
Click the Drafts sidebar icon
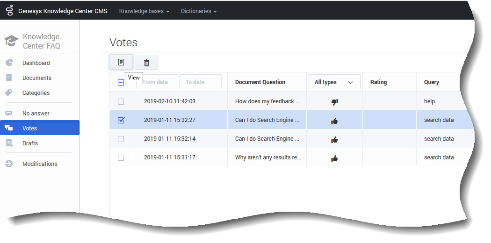pyautogui.click(x=9, y=143)
